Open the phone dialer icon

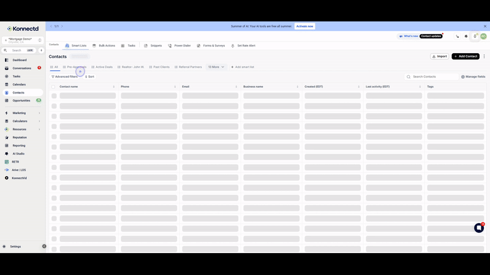click(458, 36)
